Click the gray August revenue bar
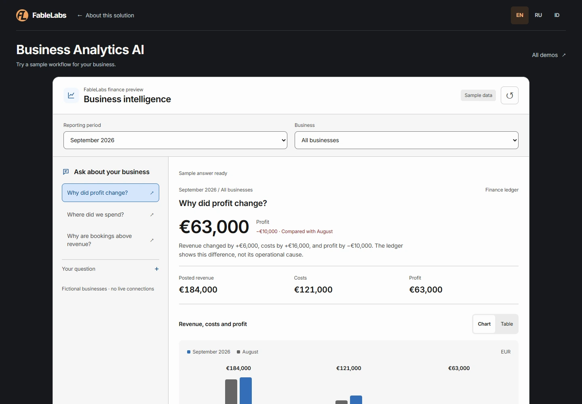Image resolution: width=582 pixels, height=404 pixels. [231, 391]
